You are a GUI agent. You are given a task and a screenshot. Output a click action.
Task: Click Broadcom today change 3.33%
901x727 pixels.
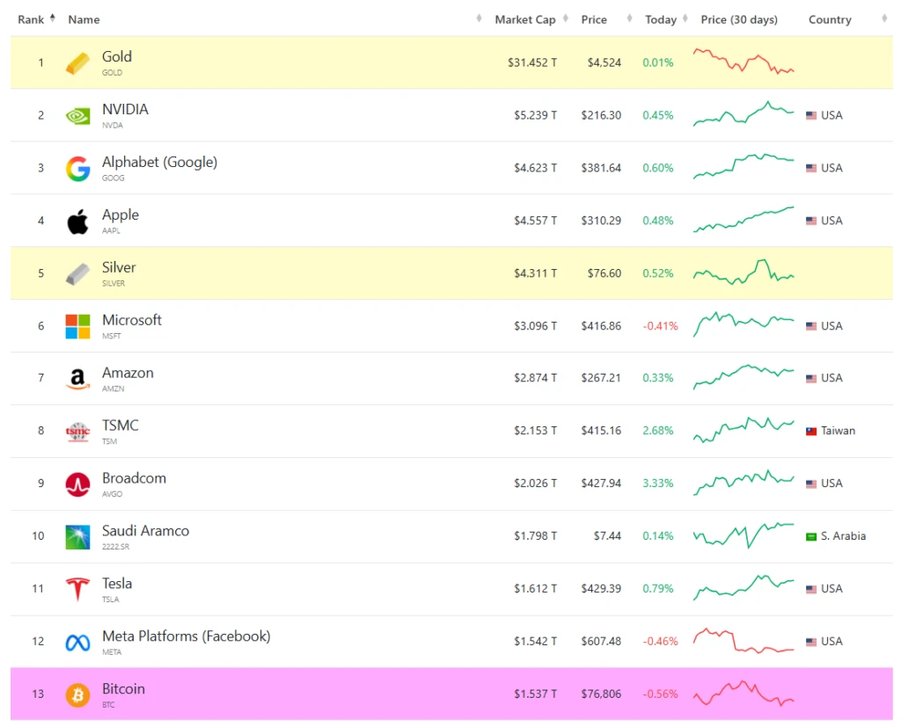coord(658,483)
